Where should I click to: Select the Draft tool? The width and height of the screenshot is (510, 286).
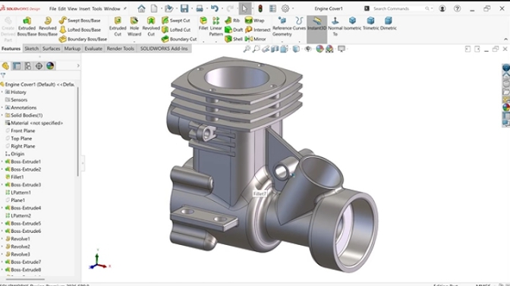234,30
